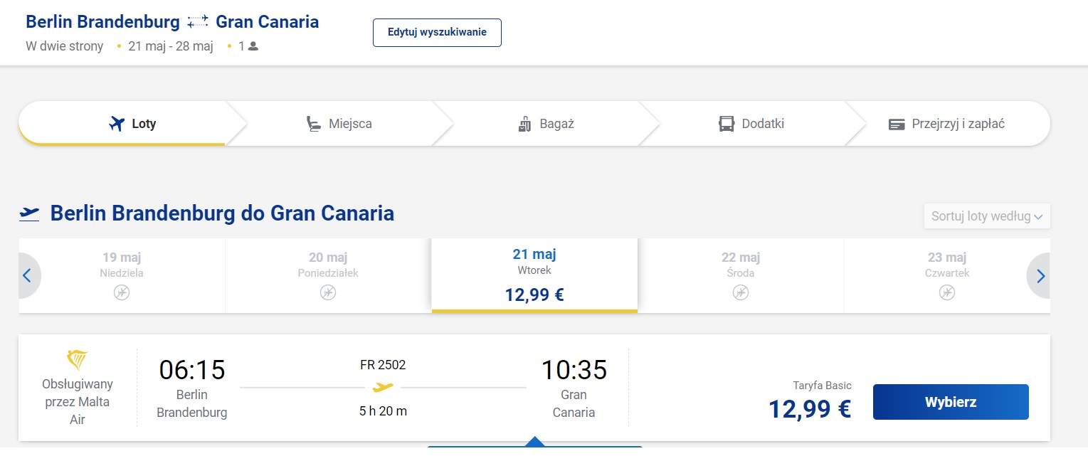Click the Edytuj wyszukiwanie button
Image resolution: width=1088 pixels, height=461 pixels.
(x=437, y=33)
